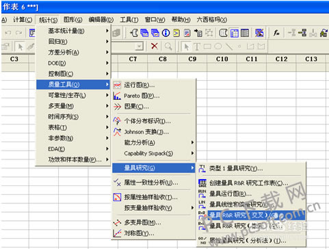Select column header C3
Viewport: 329px width, 249px height.
point(14,59)
